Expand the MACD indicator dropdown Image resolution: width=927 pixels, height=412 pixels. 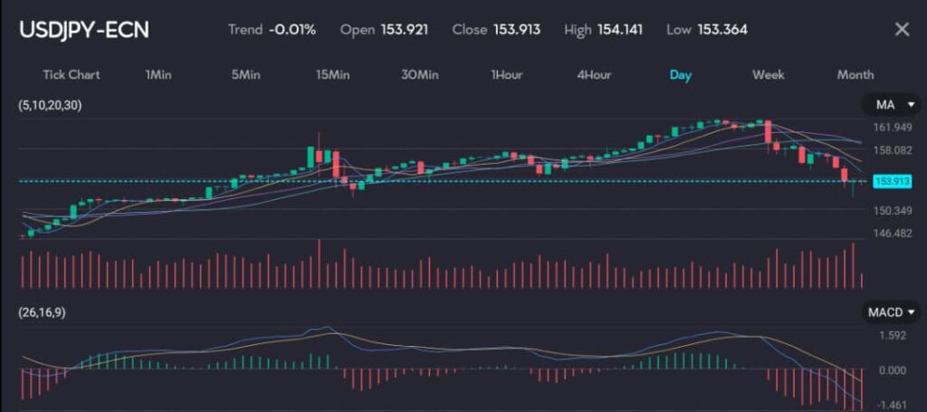point(891,312)
